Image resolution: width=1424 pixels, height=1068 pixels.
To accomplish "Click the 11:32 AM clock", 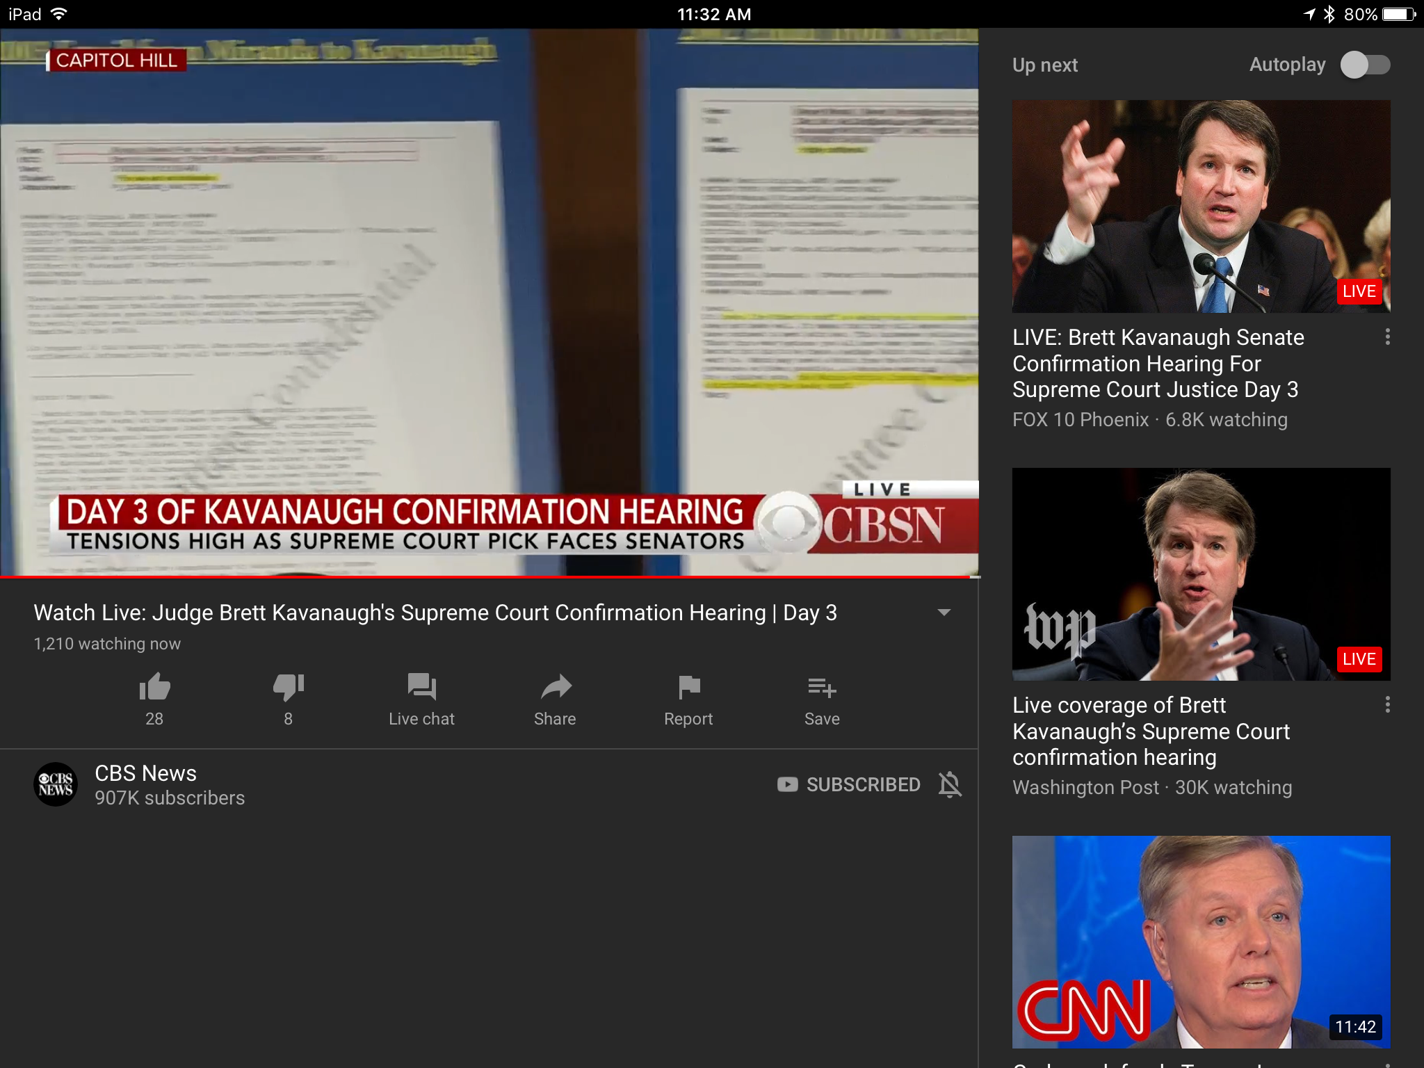I will (x=714, y=14).
